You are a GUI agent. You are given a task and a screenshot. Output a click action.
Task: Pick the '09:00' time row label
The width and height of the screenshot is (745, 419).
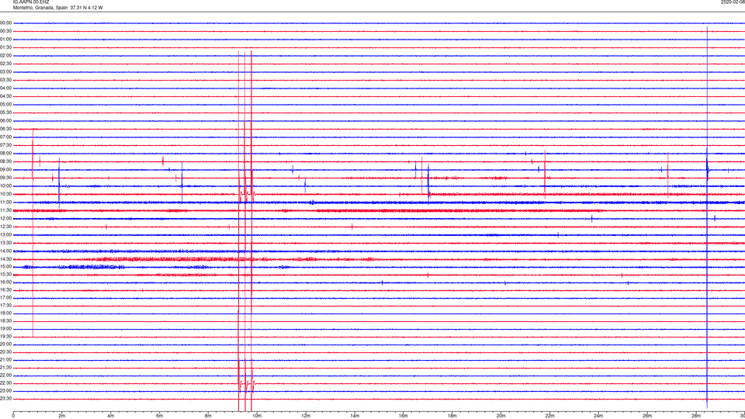click(x=5, y=170)
